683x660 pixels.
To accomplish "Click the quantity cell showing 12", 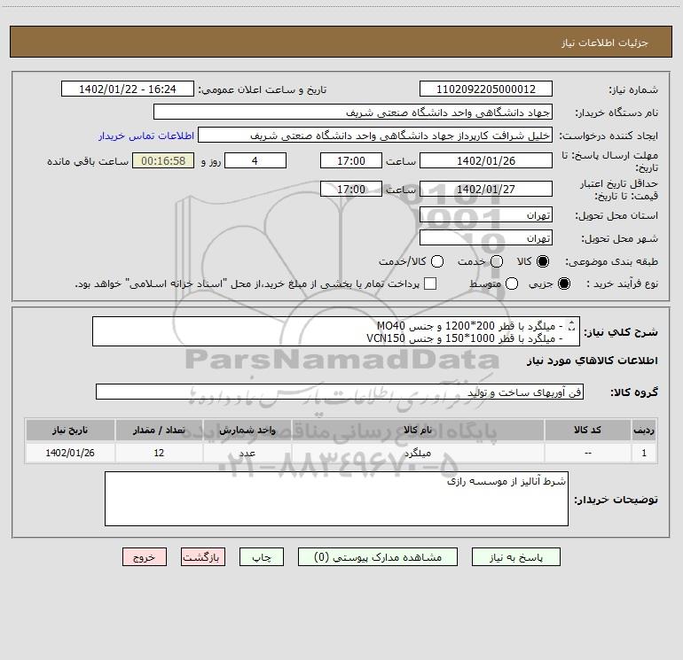I will coord(159,453).
